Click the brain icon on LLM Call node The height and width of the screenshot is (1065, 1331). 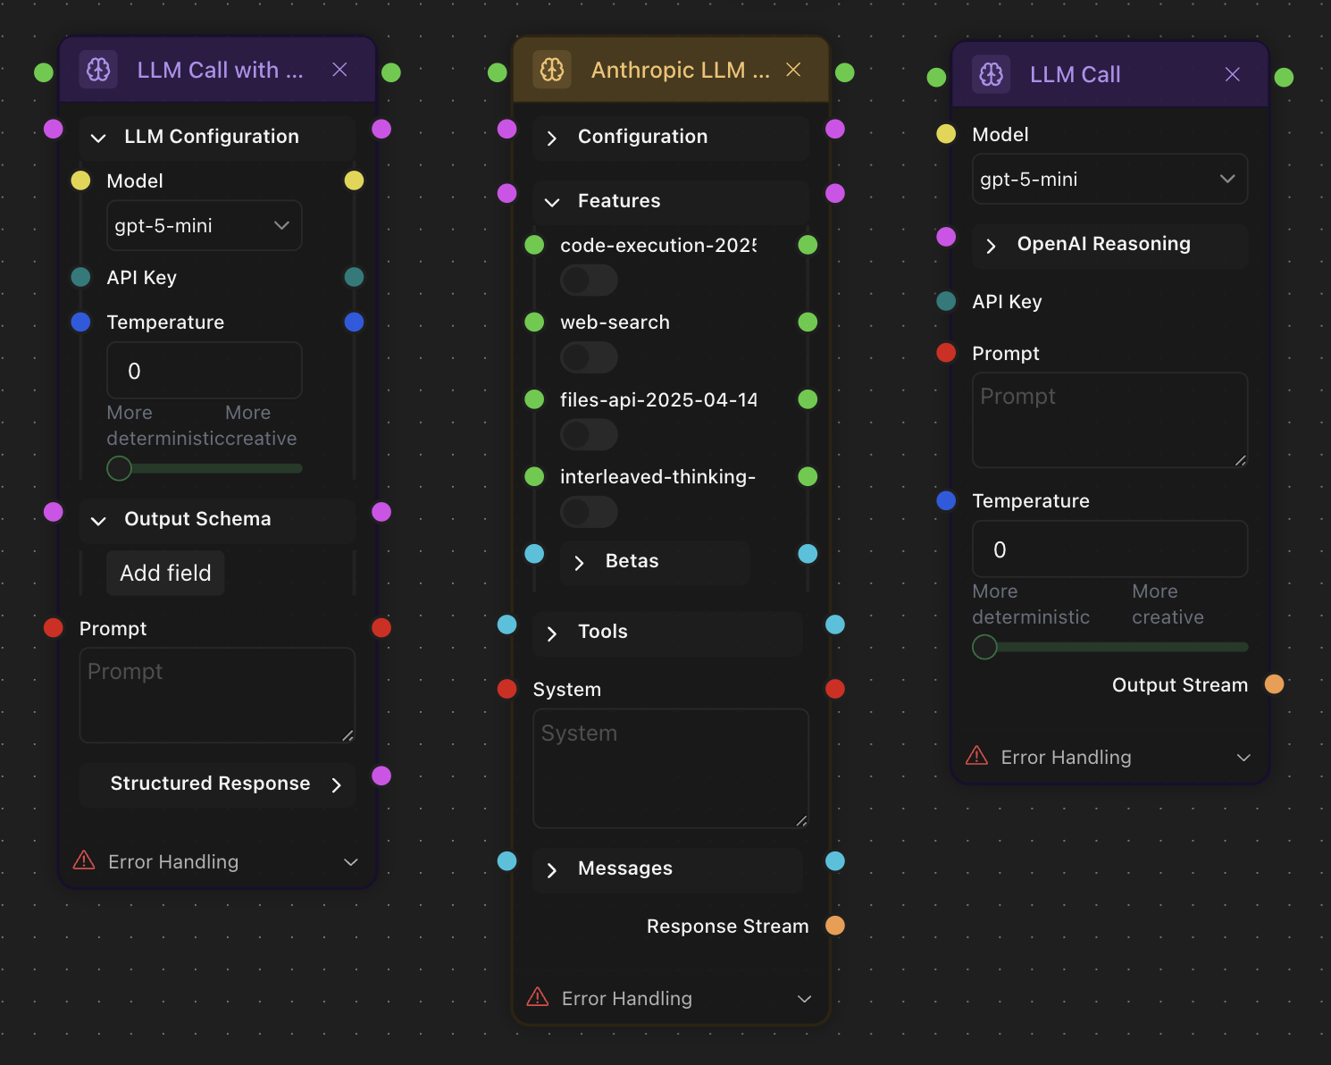991,75
